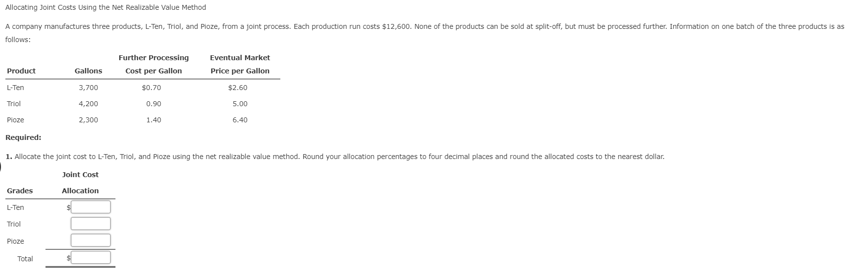
Task: Click the L-Ten market price $2.60
Action: [238, 88]
